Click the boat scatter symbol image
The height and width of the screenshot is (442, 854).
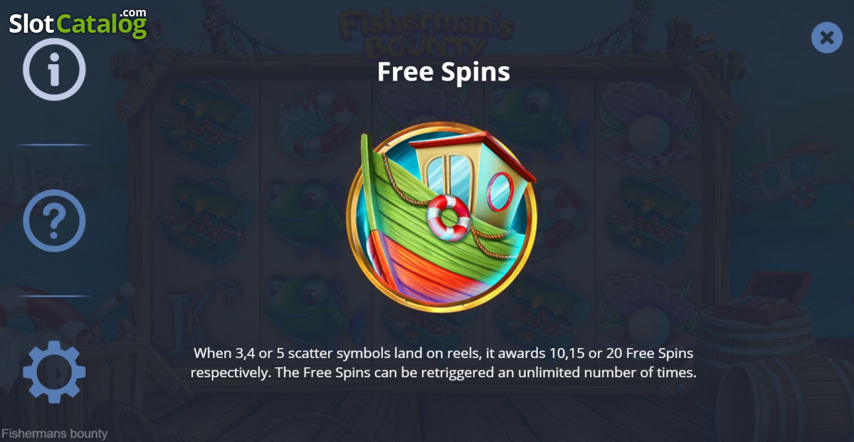(441, 217)
